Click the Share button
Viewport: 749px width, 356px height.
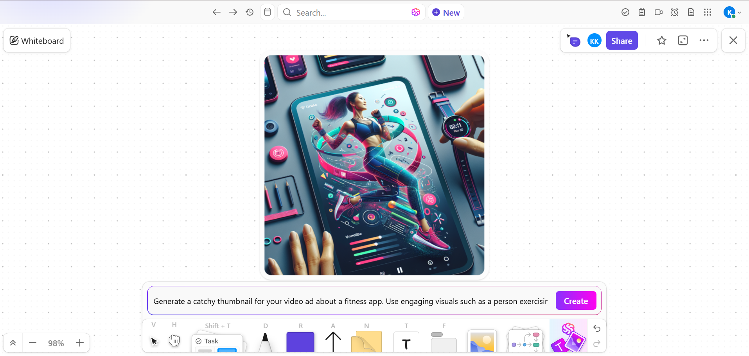tap(621, 40)
